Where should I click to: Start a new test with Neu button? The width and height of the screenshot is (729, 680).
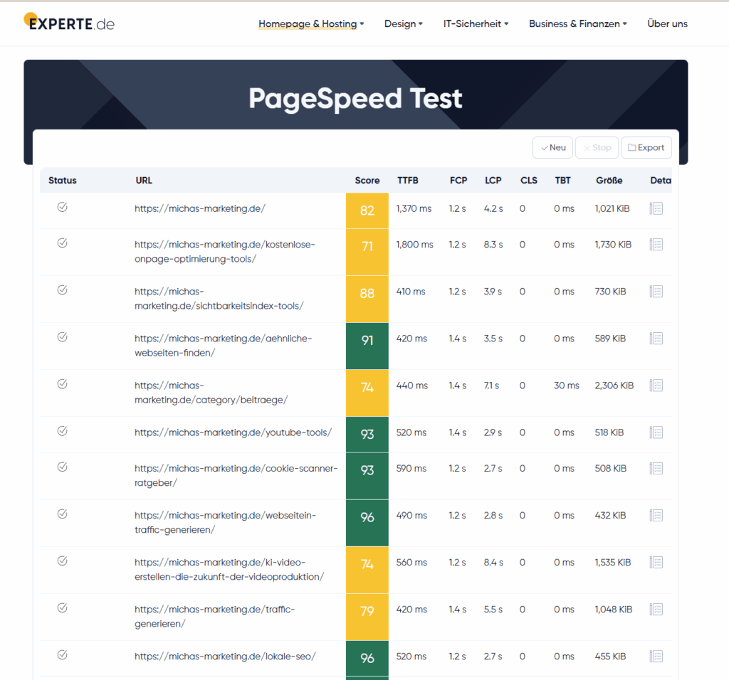(552, 148)
